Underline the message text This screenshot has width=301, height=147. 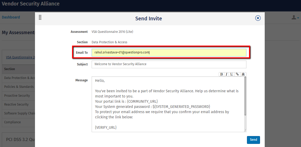[x=232, y=74]
